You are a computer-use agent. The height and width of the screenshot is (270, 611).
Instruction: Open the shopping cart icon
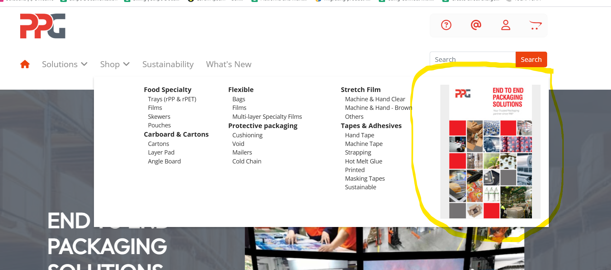pyautogui.click(x=535, y=25)
